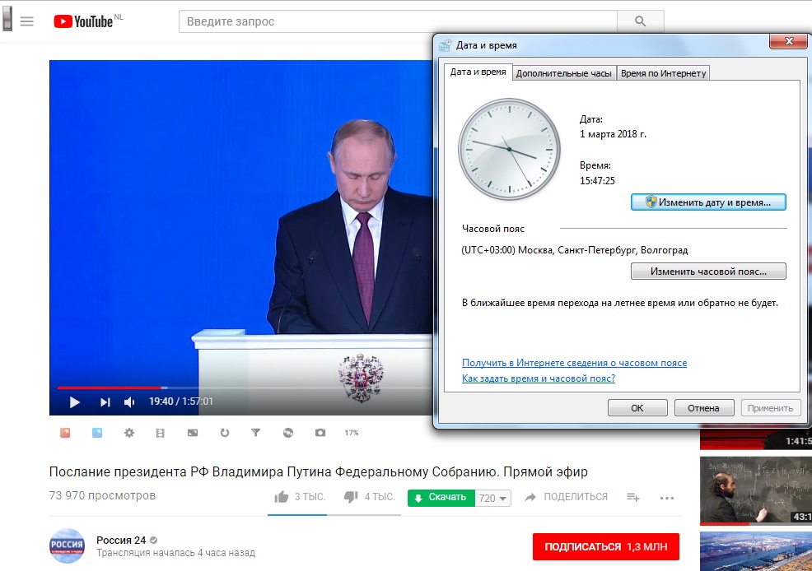Image resolution: width=812 pixels, height=571 pixels.
Task: Take screenshot with the camera icon
Action: click(x=320, y=433)
